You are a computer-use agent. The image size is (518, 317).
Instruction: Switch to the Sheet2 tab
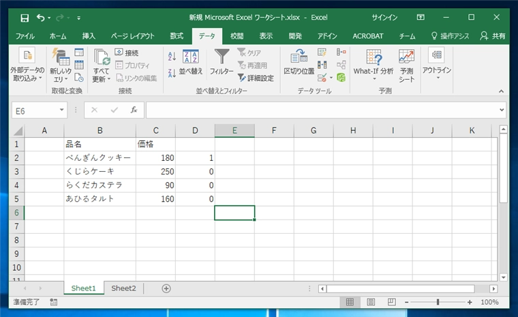(123, 288)
